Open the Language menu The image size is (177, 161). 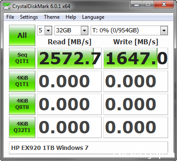[x=93, y=17]
